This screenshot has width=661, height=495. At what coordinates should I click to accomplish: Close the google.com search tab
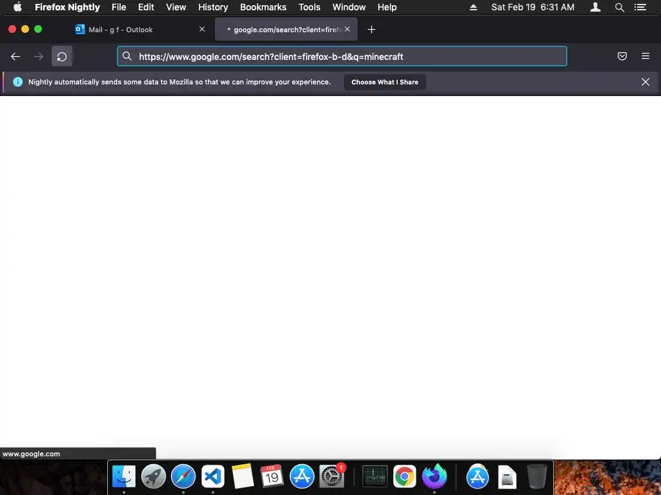tap(347, 29)
